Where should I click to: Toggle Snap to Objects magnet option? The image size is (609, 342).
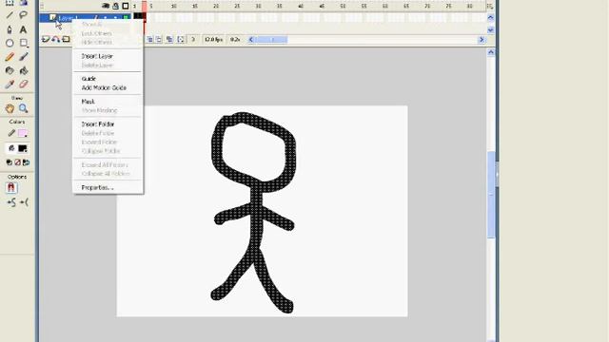pos(10,188)
